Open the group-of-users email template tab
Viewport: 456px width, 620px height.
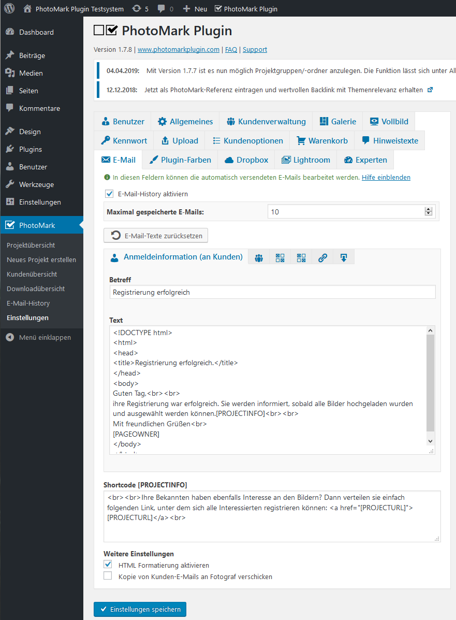click(x=259, y=257)
